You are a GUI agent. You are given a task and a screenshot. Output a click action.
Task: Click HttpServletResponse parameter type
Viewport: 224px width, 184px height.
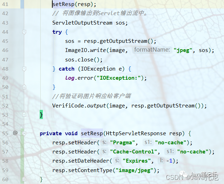[136, 133]
